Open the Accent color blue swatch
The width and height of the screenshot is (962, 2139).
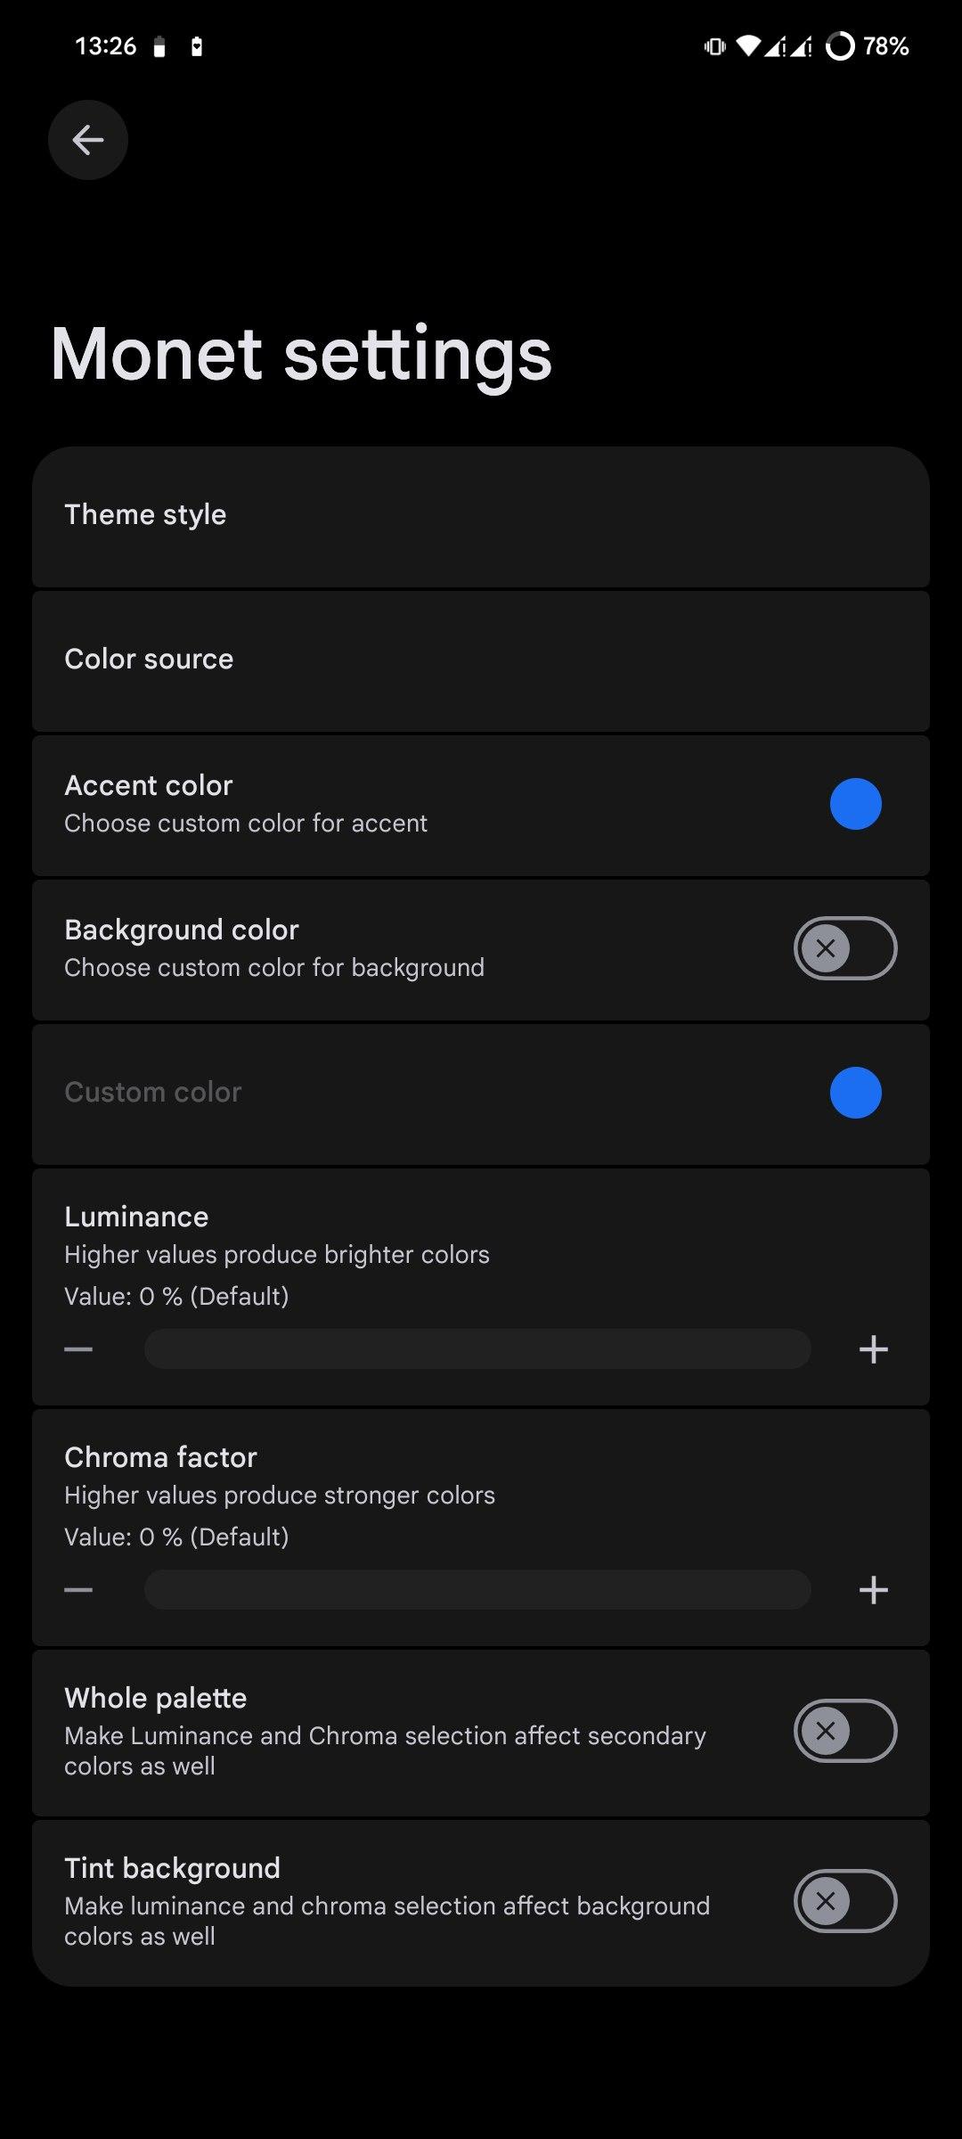(855, 804)
